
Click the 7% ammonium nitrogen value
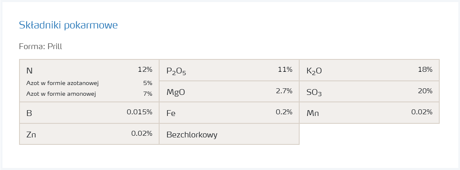(x=148, y=94)
